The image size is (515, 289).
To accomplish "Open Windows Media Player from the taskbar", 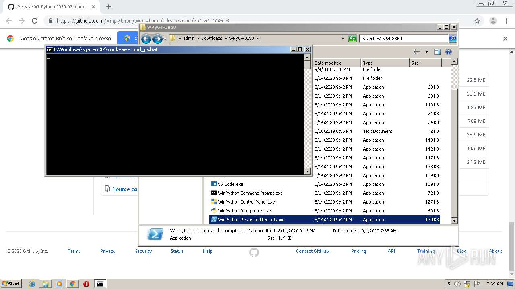I will [x=59, y=284].
